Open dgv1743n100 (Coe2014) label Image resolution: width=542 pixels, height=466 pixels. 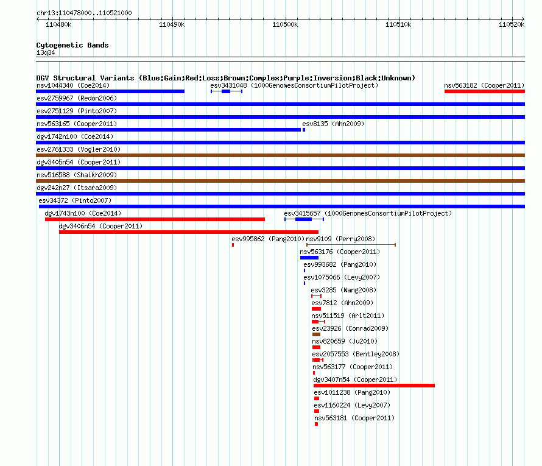[x=83, y=213]
